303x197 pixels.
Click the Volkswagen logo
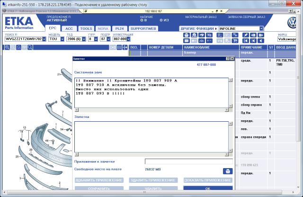click(292, 23)
